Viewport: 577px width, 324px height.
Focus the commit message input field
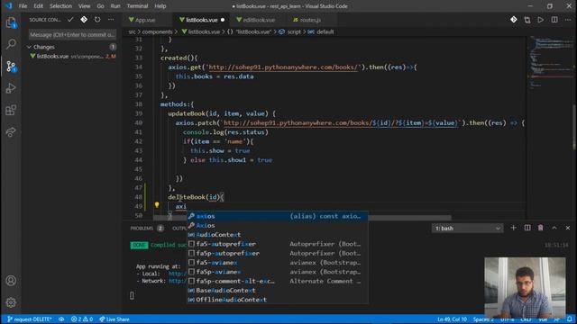pos(72,34)
